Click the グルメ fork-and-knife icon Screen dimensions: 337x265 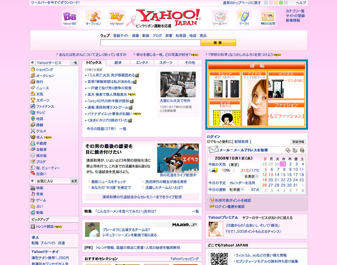pos(33,131)
